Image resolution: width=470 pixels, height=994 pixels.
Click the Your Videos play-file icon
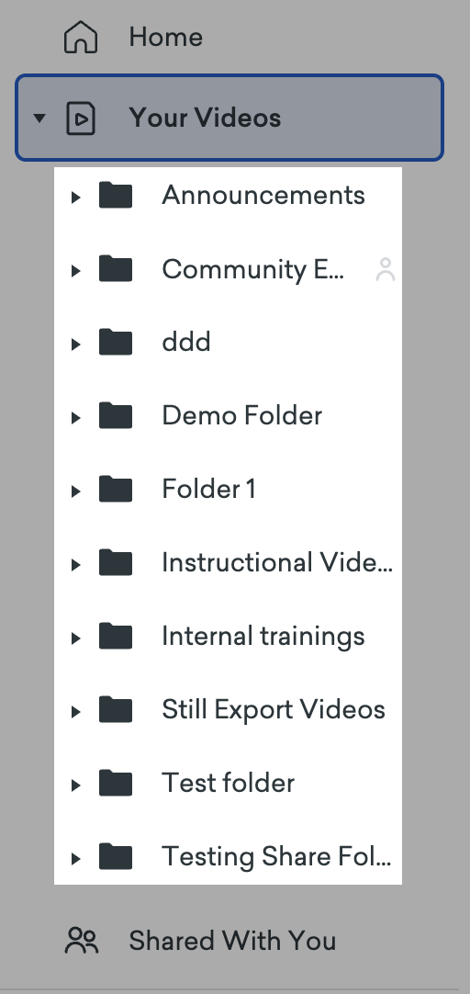pos(81,118)
